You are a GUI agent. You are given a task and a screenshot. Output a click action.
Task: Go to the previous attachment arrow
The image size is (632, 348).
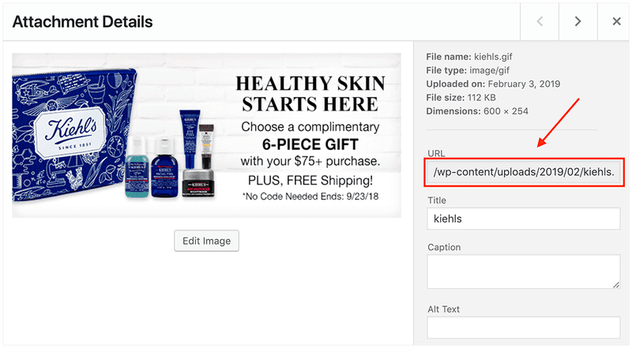[540, 21]
